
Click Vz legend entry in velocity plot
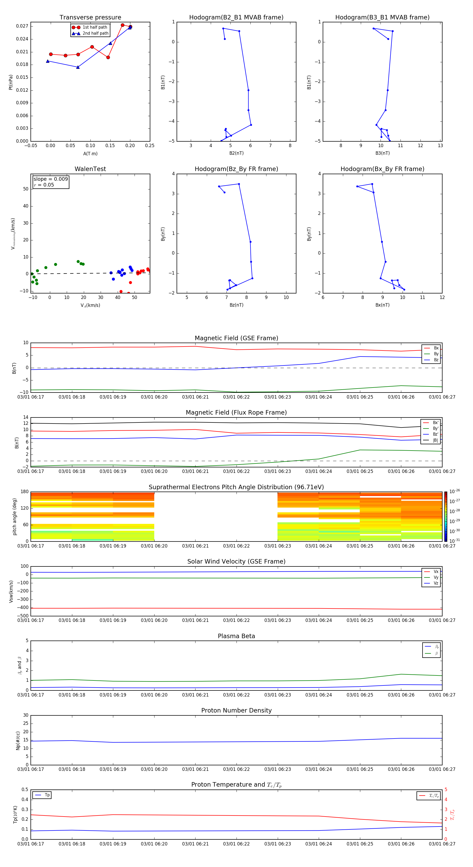pyautogui.click(x=431, y=583)
